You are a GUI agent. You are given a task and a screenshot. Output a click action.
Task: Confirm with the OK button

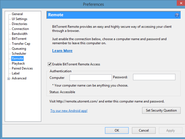pos(117,130)
